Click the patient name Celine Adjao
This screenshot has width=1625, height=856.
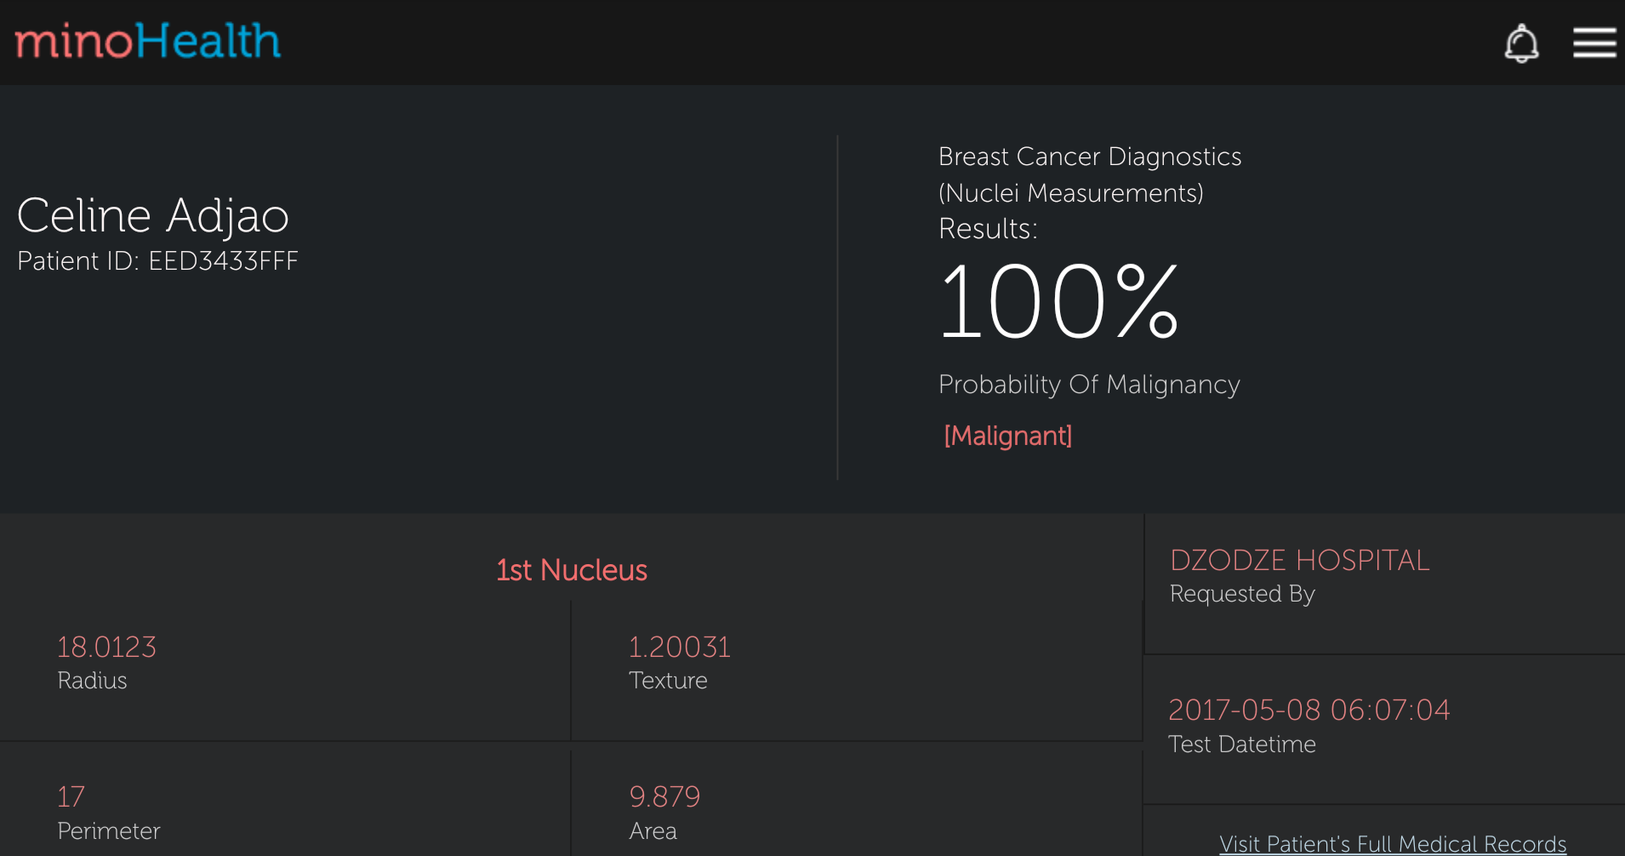pyautogui.click(x=153, y=215)
